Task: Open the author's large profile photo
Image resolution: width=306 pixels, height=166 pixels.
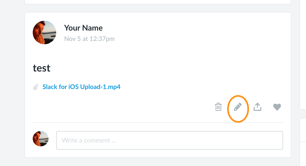Action: pyautogui.click(x=44, y=32)
